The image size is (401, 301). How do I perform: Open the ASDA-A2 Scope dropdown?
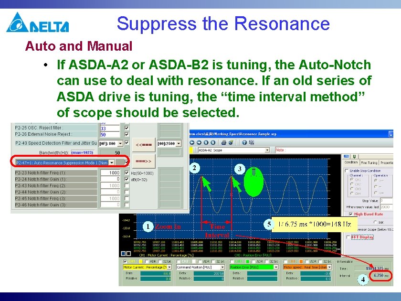[267, 150]
